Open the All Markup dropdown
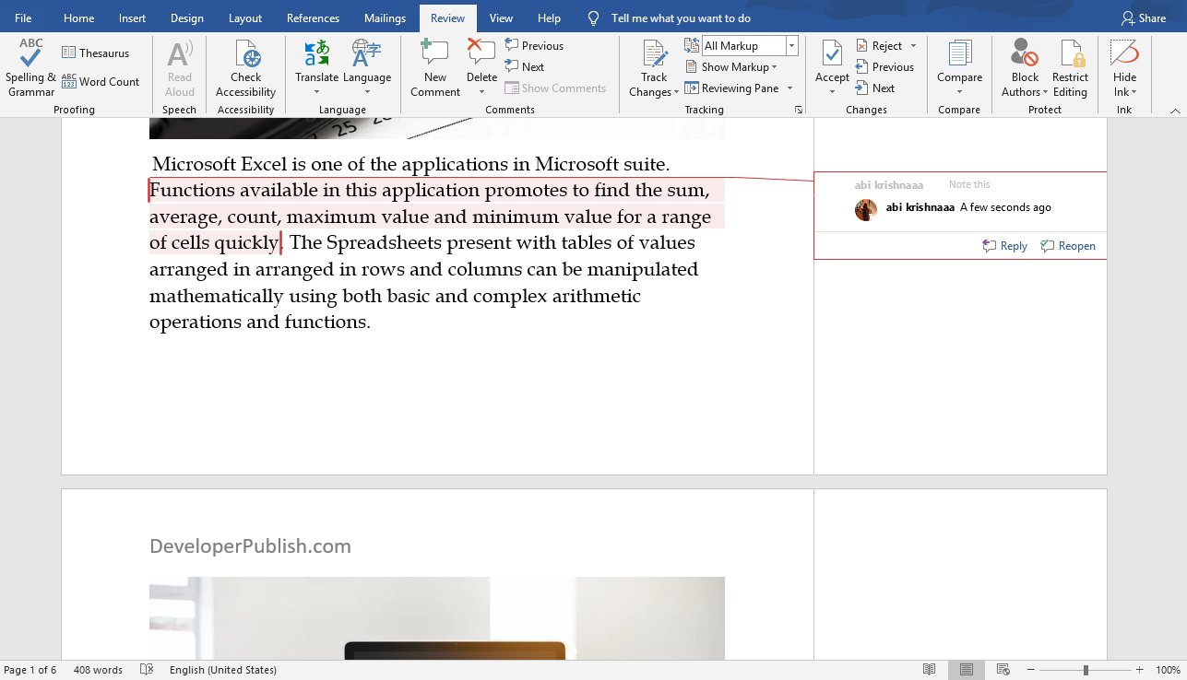 (x=791, y=44)
